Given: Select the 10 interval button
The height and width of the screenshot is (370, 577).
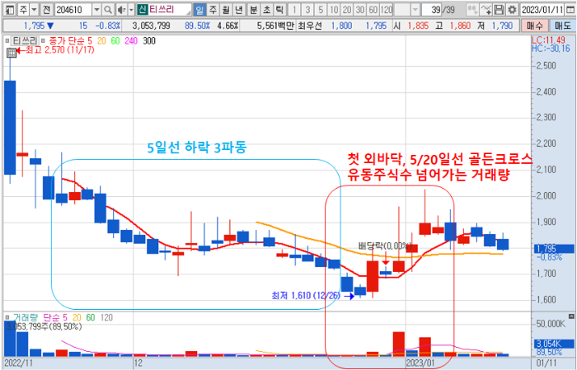Looking at the screenshot, I should [334, 10].
